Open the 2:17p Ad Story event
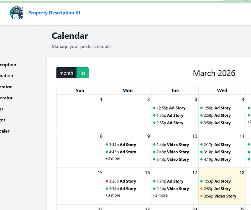 tap(215, 145)
